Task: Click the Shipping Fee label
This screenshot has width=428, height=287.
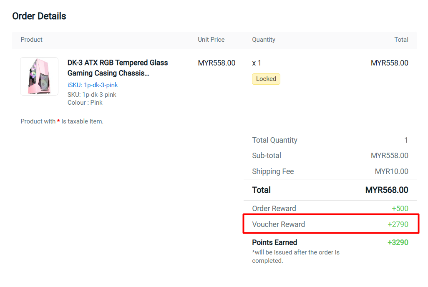Action: coord(273,171)
